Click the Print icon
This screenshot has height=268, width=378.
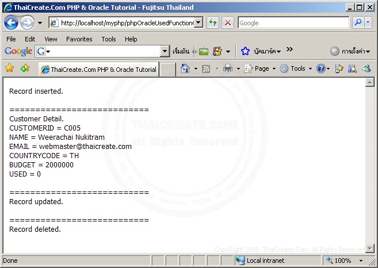[228, 68]
